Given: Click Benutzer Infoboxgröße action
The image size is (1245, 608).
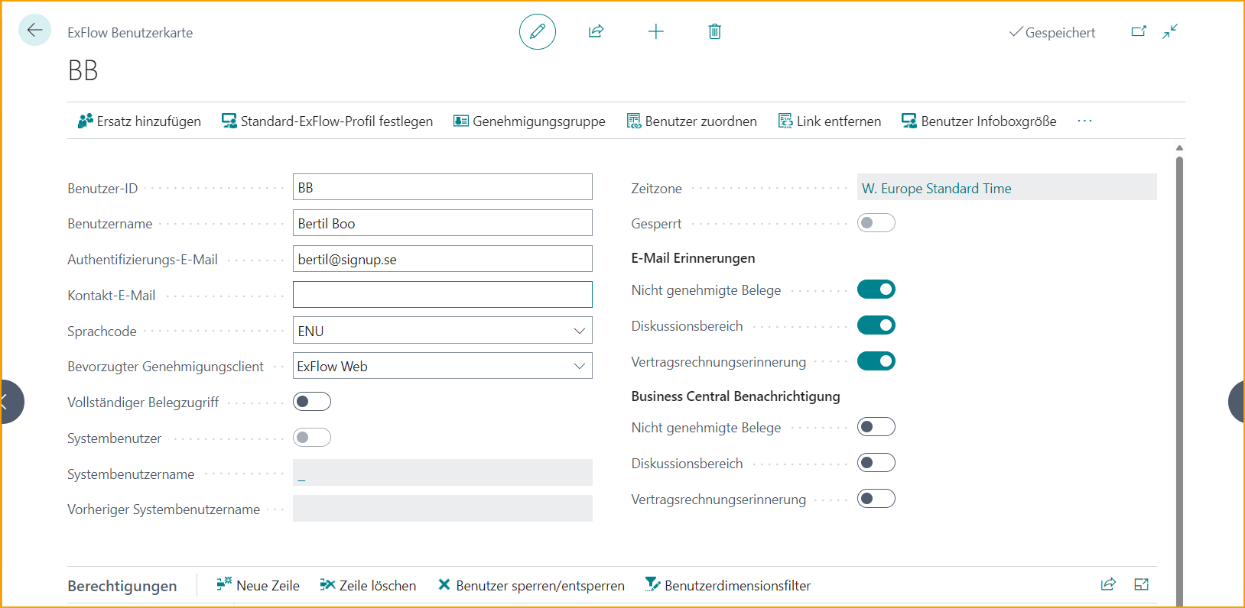Looking at the screenshot, I should [x=979, y=121].
